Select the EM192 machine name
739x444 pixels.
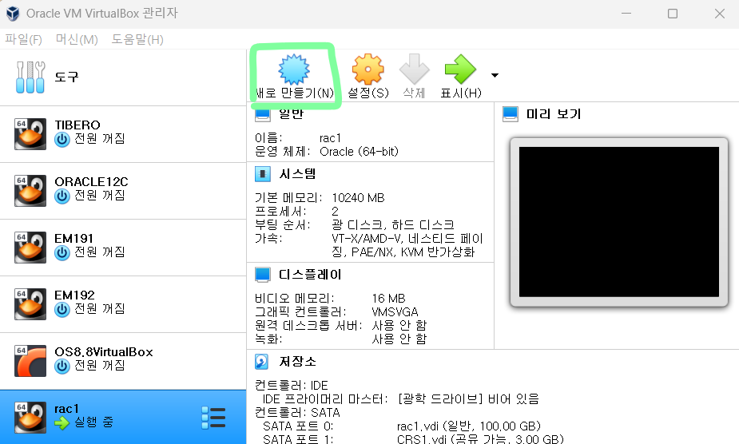pyautogui.click(x=74, y=295)
